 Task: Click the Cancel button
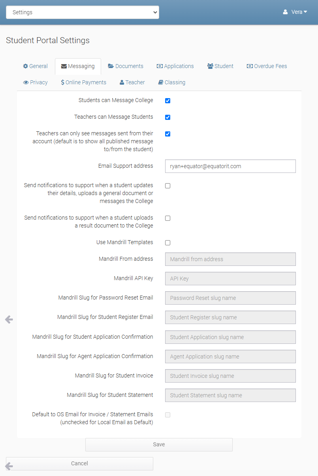(x=79, y=463)
